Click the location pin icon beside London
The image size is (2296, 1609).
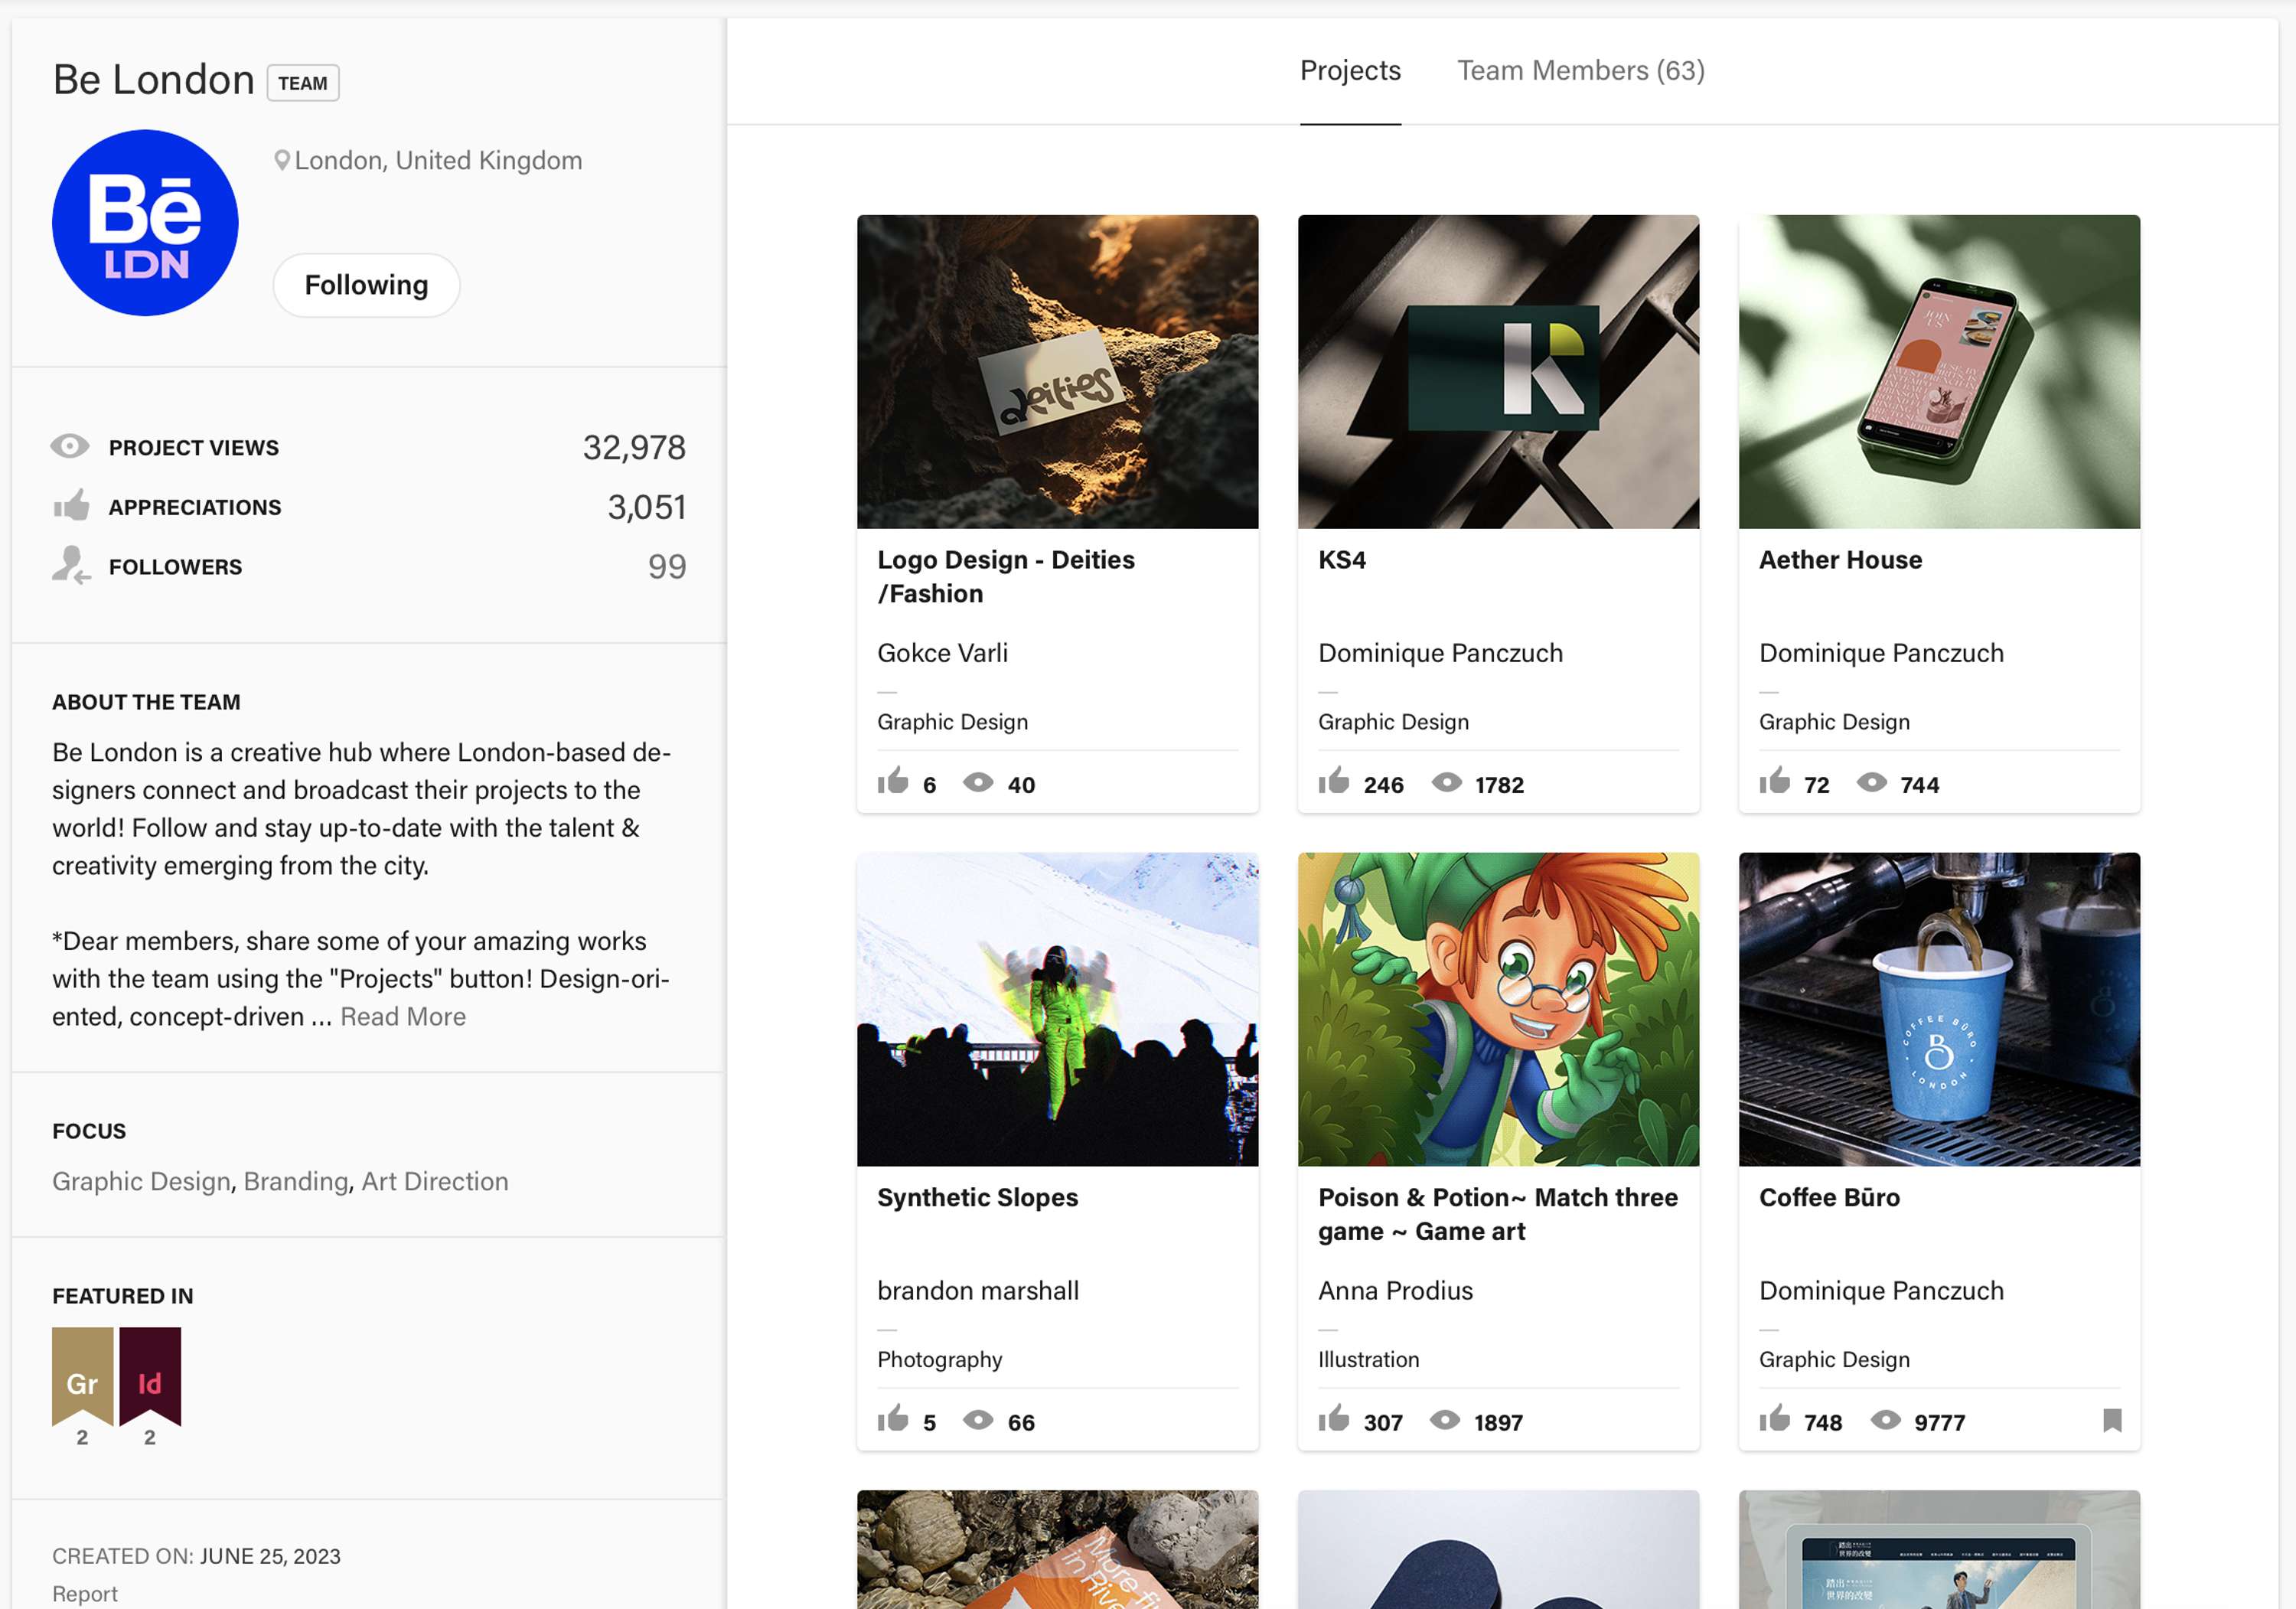(x=282, y=160)
